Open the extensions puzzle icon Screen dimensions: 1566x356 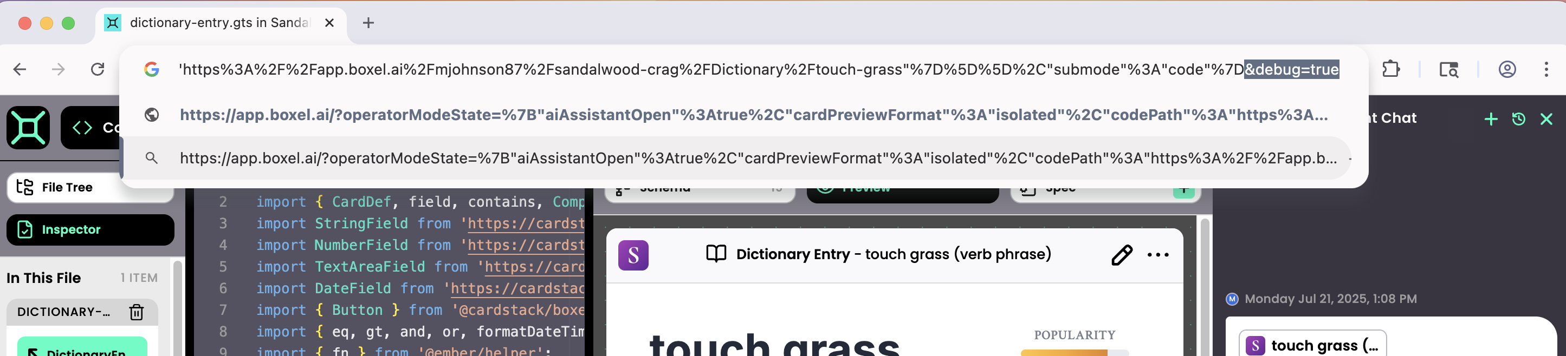tap(1391, 69)
